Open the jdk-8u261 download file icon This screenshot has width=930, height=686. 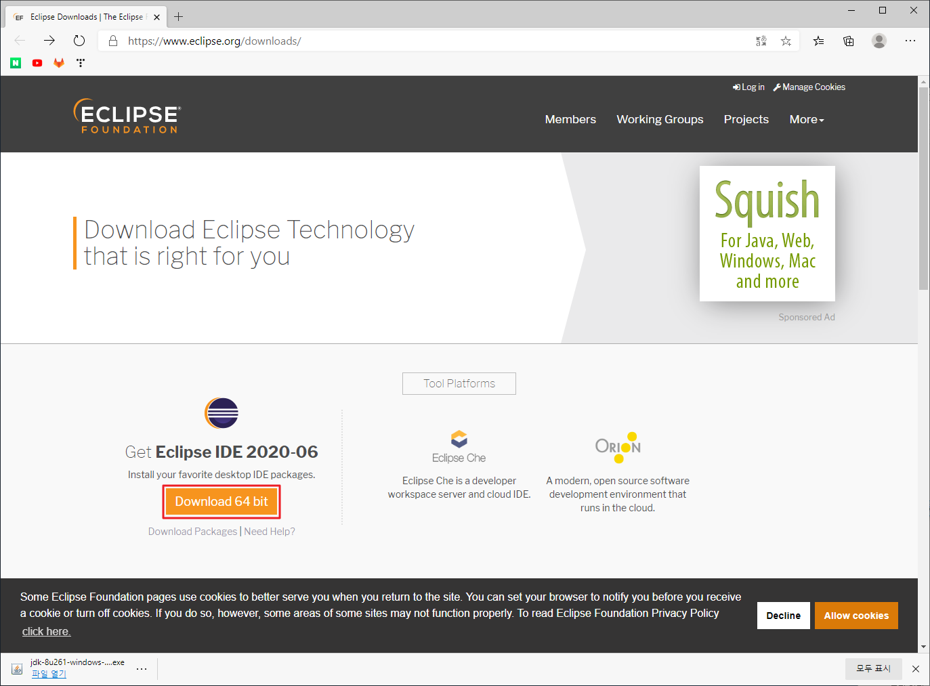(x=17, y=669)
